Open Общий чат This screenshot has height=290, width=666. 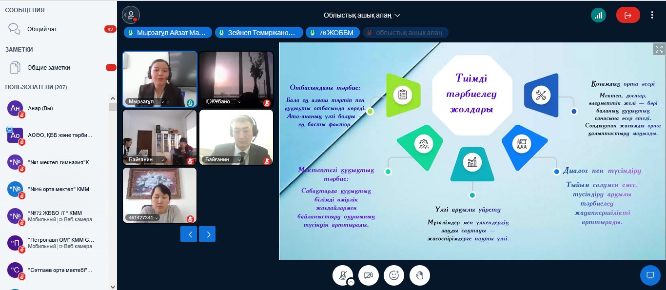[x=42, y=29]
